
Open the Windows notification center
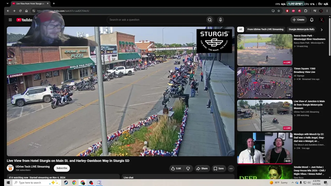326,183
